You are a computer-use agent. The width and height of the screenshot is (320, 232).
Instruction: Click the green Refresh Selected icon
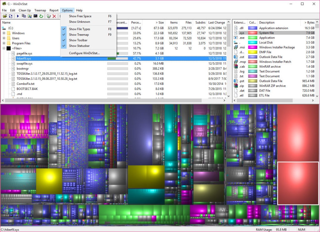pyautogui.click(x=41, y=16)
